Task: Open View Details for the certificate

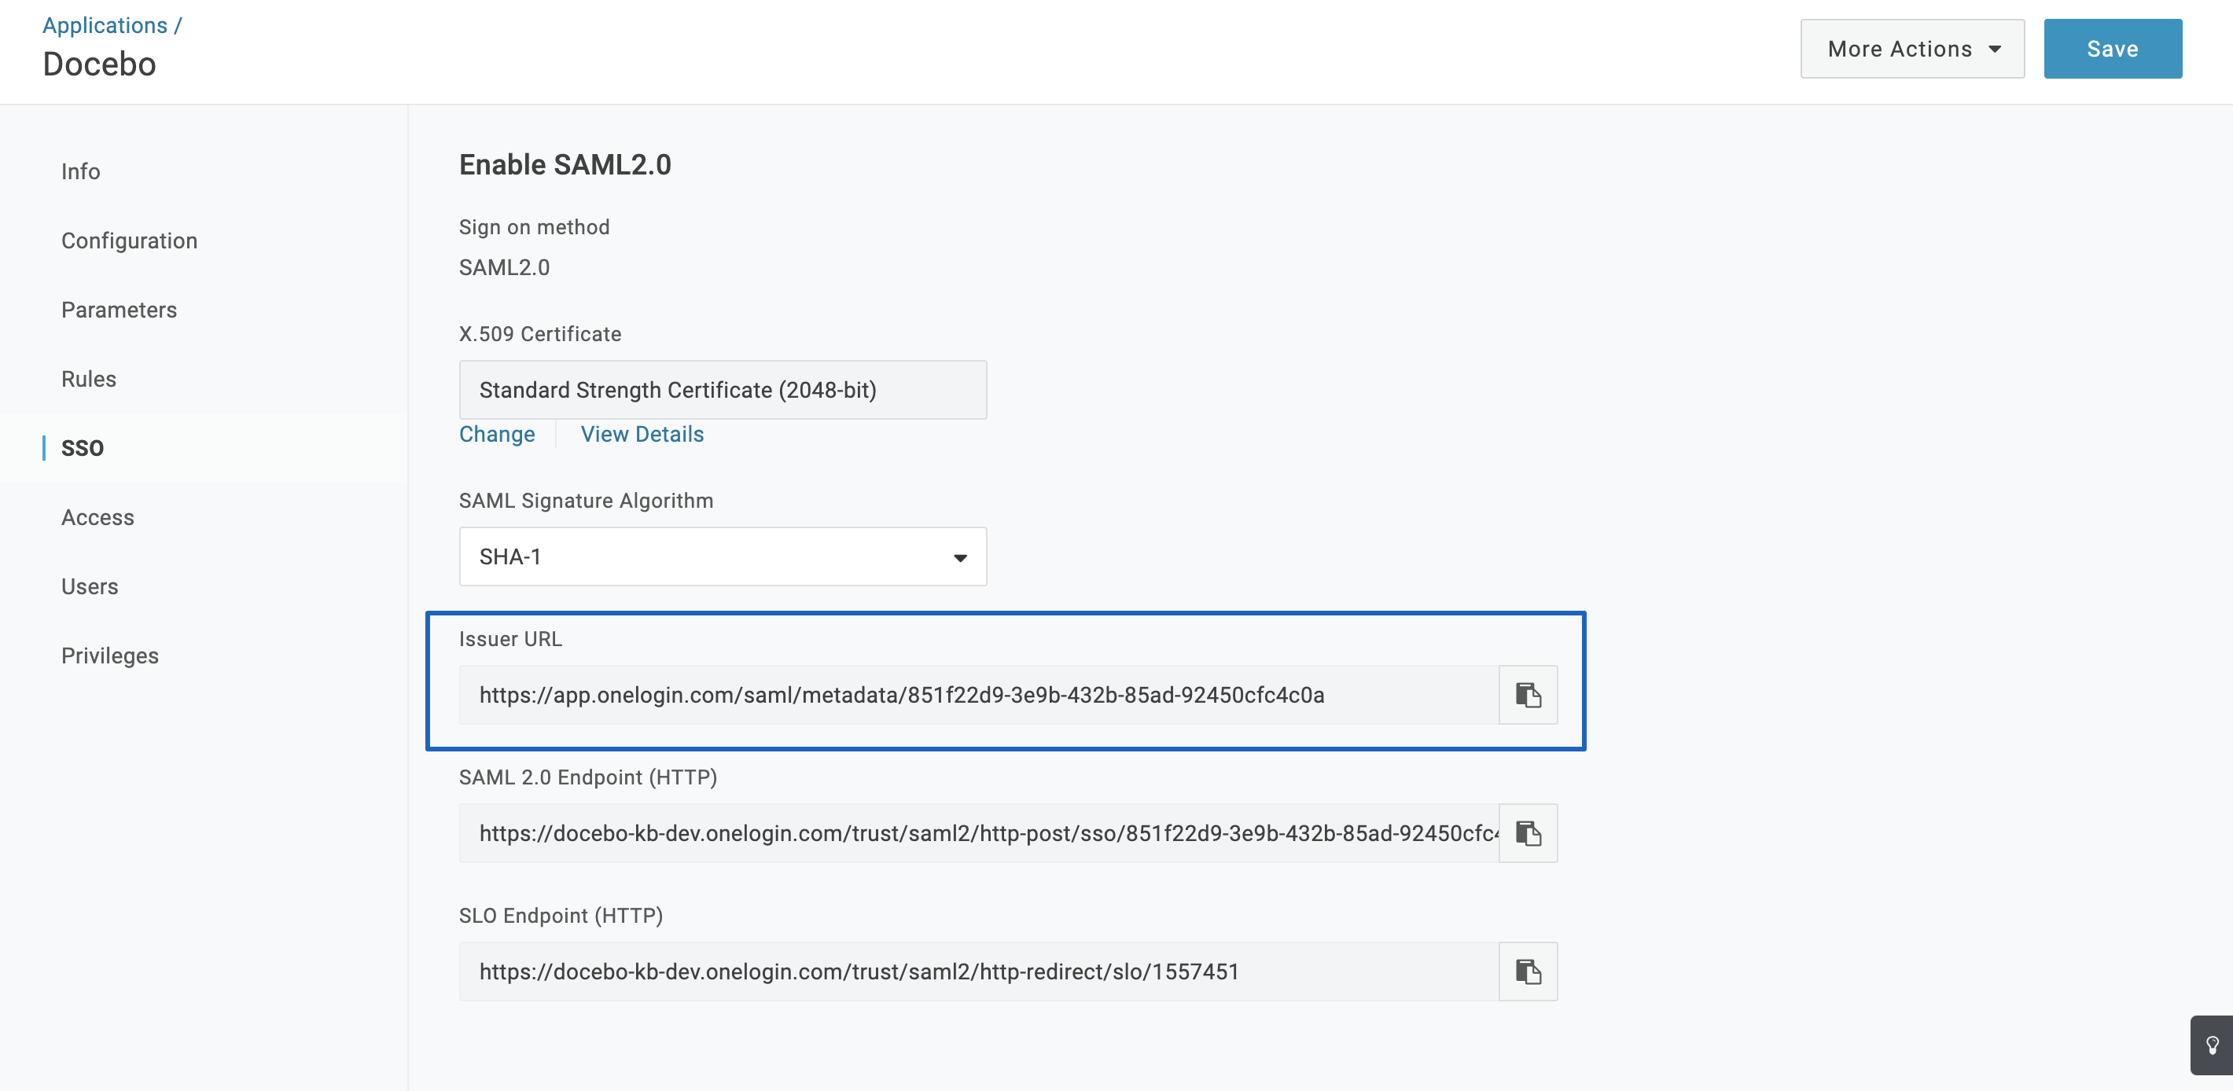Action: click(642, 434)
